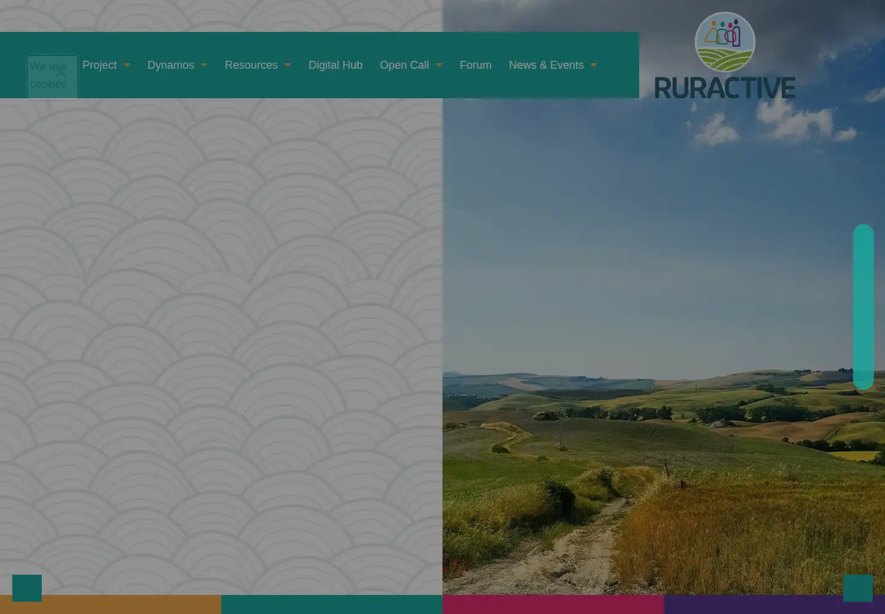Open the Resources menu item
This screenshot has width=885, height=614.
pyautogui.click(x=251, y=65)
